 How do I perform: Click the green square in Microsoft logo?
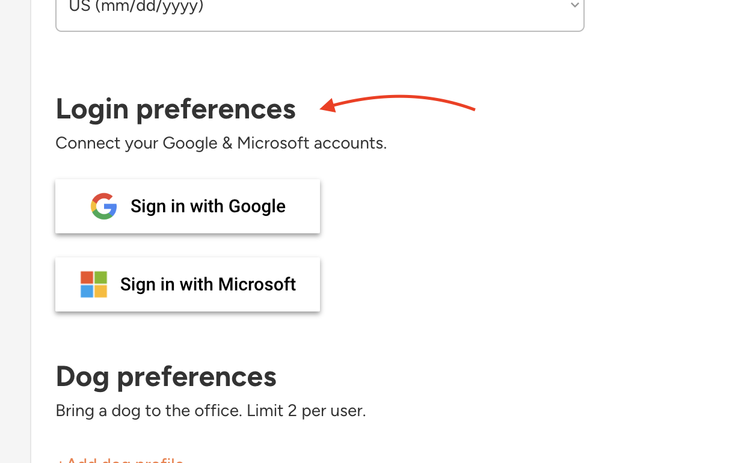coord(100,278)
